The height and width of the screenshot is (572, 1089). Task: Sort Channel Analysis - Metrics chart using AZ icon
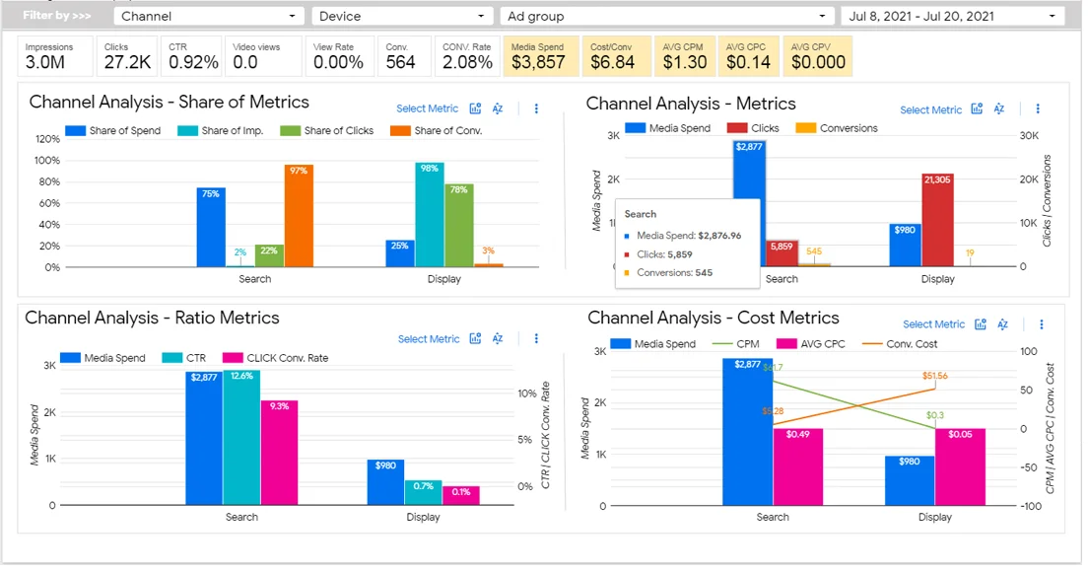999,109
